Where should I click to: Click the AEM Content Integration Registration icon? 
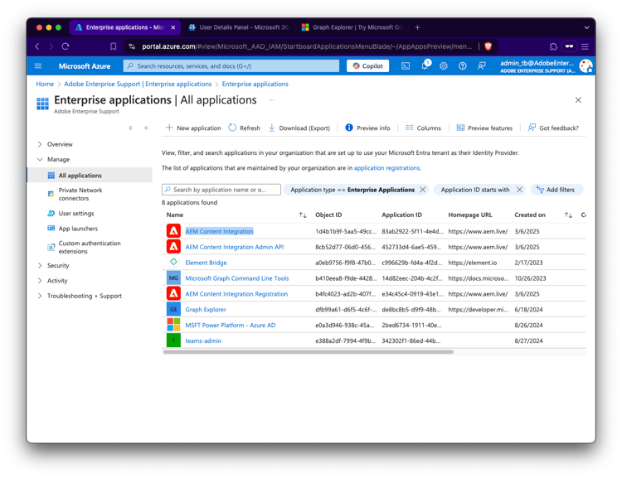173,293
